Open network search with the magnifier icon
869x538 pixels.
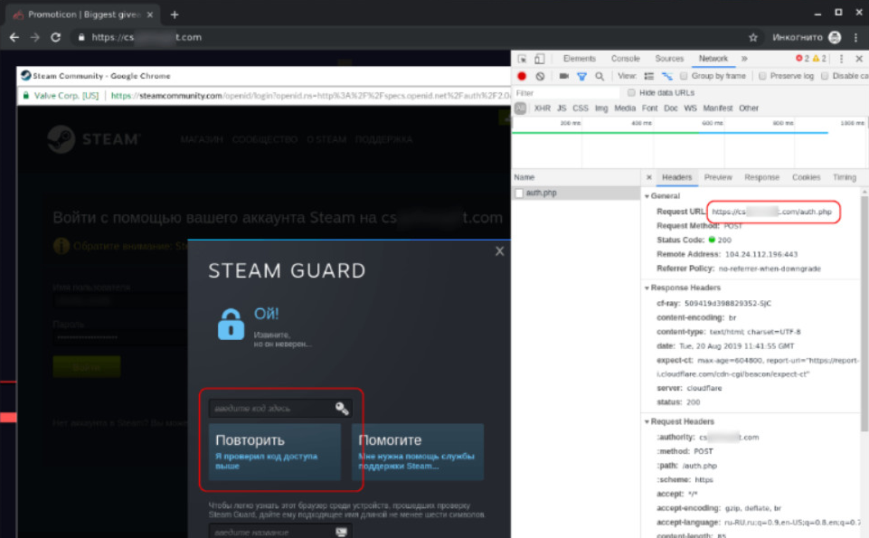click(x=600, y=76)
